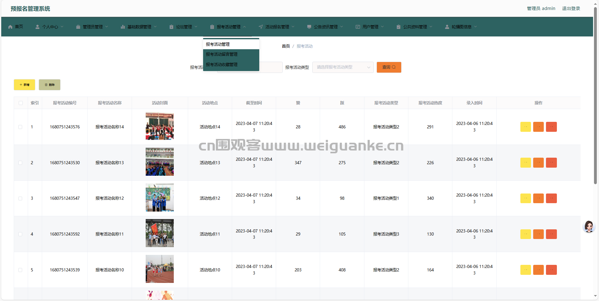Viewport: 599px width, 301px height.
Task: Click cell 报考活动类型3
Action: 386,234
